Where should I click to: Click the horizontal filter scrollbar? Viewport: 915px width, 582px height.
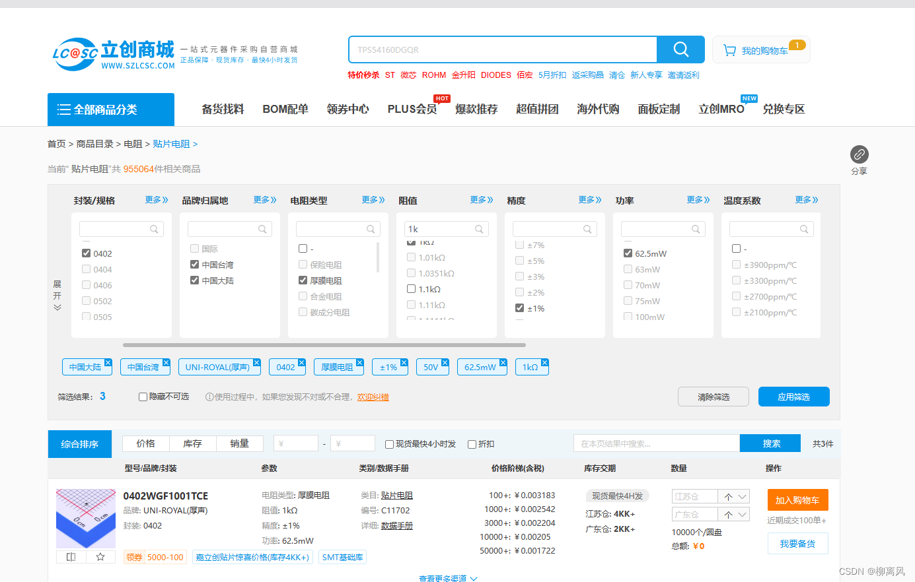(324, 344)
